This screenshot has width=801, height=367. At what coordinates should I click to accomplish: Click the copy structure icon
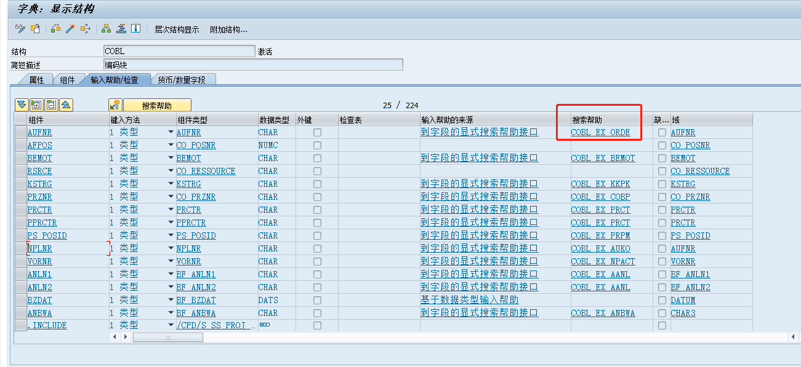point(34,29)
